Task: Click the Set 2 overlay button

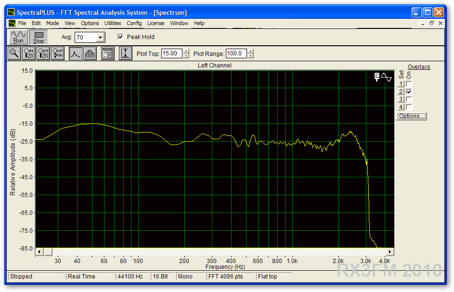Action: [401, 92]
